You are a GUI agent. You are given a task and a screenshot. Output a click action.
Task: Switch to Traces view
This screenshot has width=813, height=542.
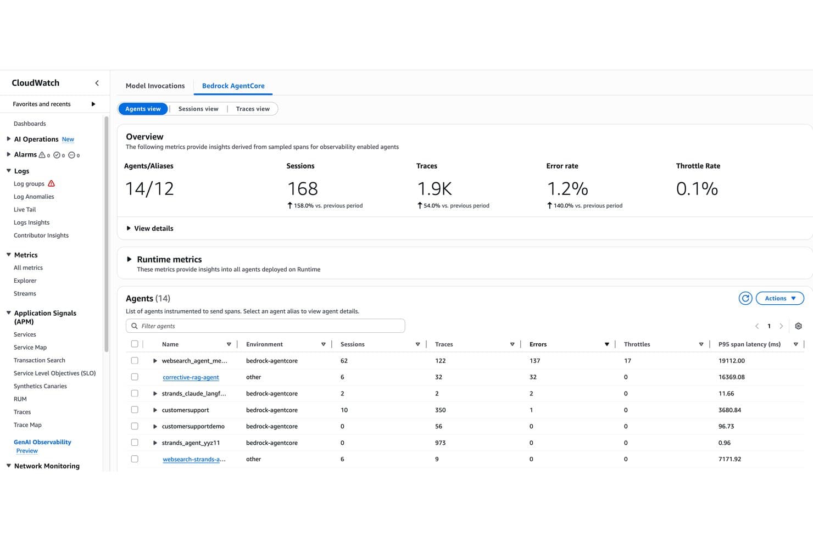click(253, 109)
